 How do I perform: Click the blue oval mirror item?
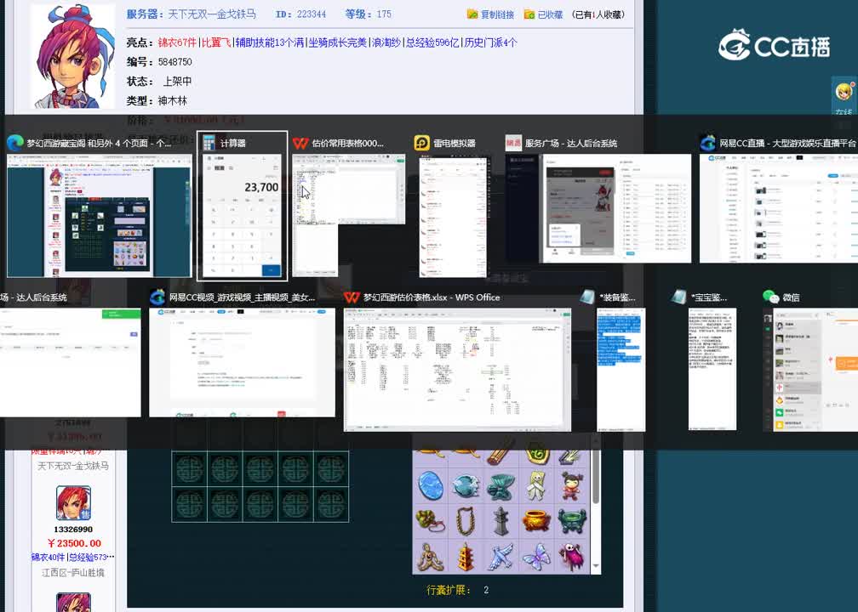click(431, 486)
